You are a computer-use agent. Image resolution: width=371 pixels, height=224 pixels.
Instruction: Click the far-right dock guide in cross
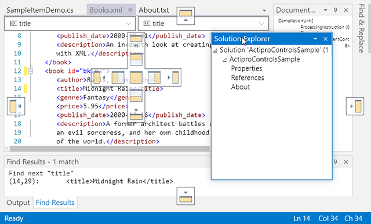coord(173,78)
